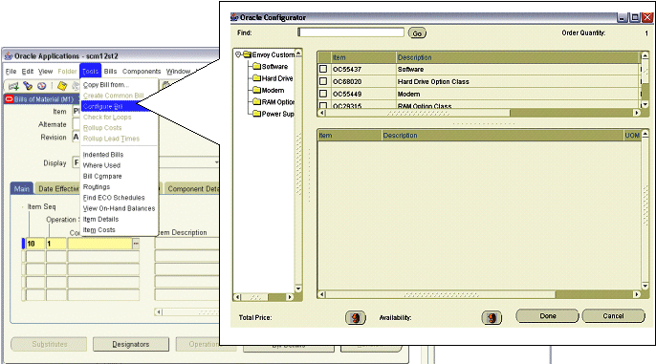Switch to the Component Details tab
Screen dimensions: 656x364
[192, 189]
